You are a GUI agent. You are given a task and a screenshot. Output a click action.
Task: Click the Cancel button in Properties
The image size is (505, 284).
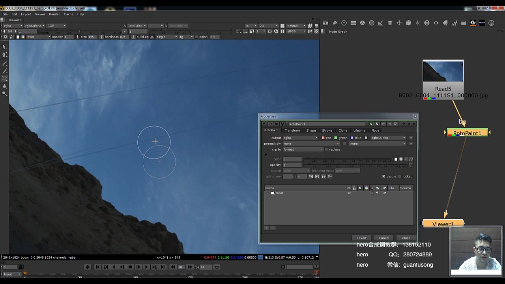click(383, 238)
